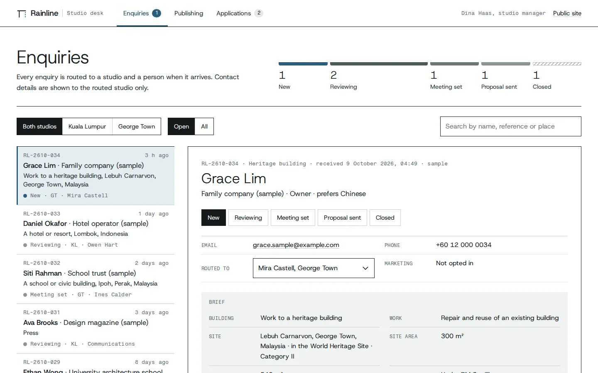The width and height of the screenshot is (598, 373).
Task: Set enquiry status to New
Action: pos(213,218)
